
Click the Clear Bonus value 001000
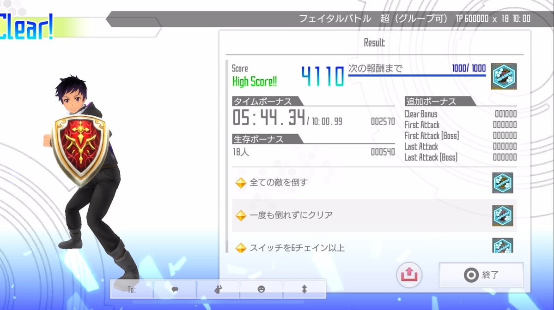pos(505,114)
